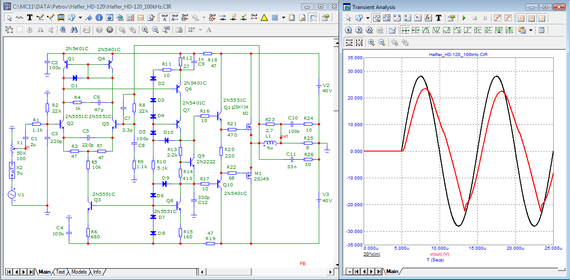Image resolution: width=570 pixels, height=280 pixels.
Task: Select the Flag tool icon
Action: [88, 18]
